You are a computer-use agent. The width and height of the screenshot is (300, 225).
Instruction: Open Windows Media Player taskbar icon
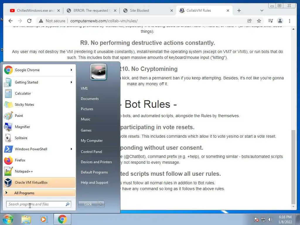44,219
